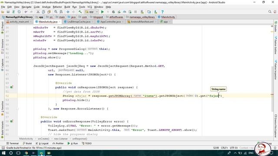Open the Device File Explorer side panel
Viewport: 278px width, 156px height.
click(276, 126)
